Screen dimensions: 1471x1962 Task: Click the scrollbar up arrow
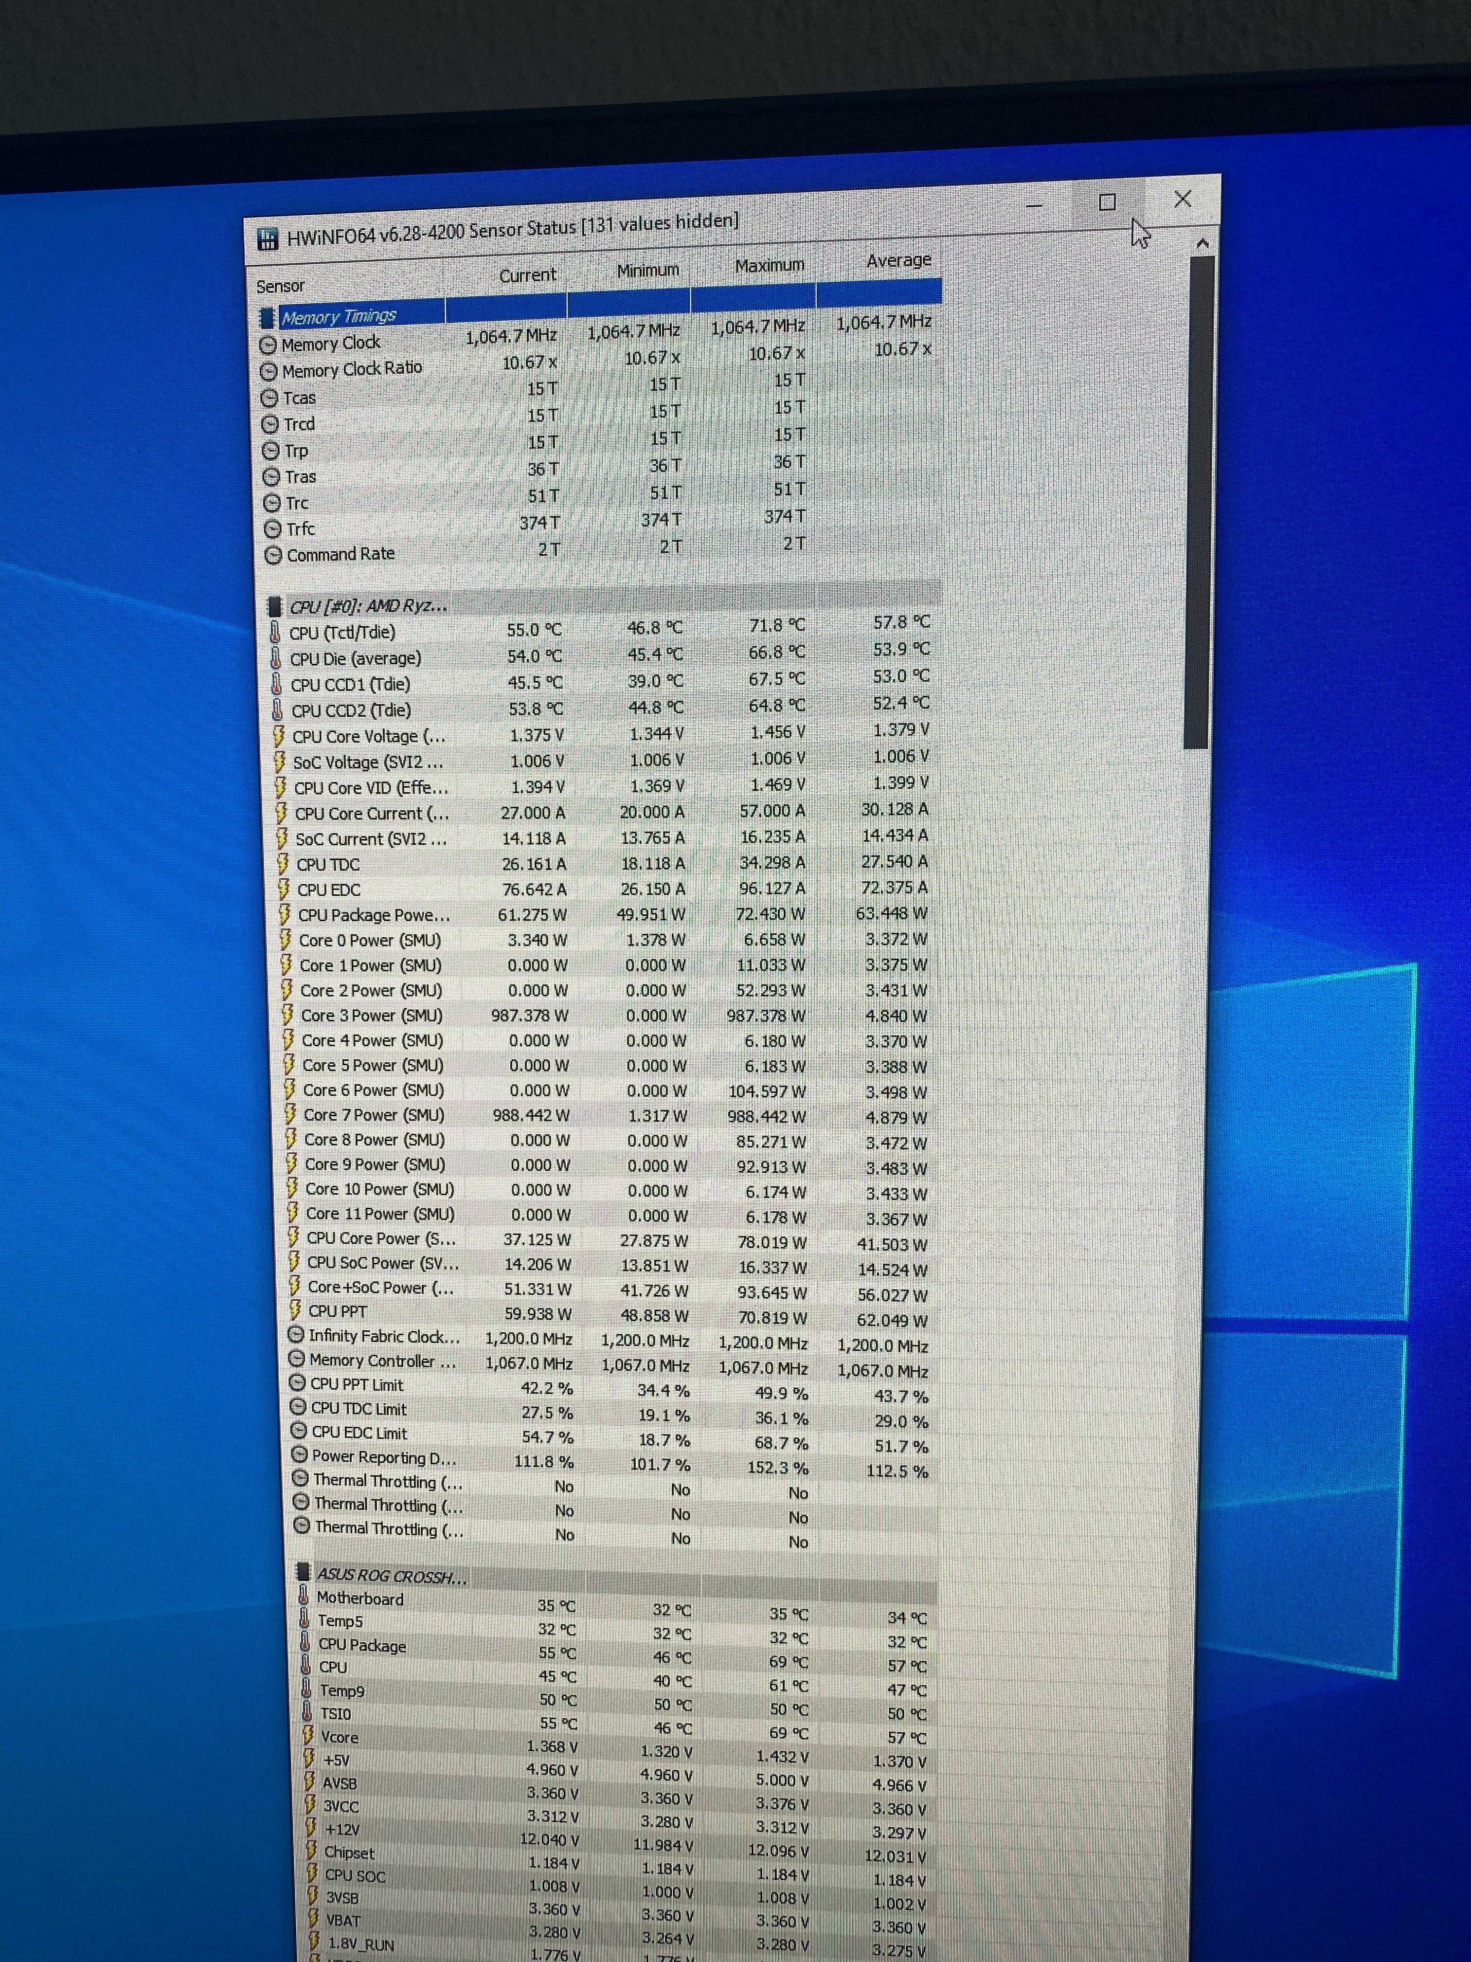coord(1202,243)
